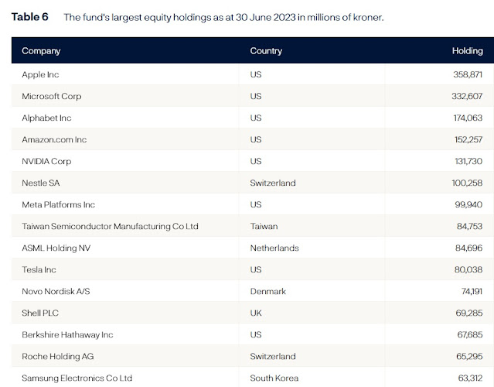Select the 'Roche Holding AG' company cell

(58, 356)
